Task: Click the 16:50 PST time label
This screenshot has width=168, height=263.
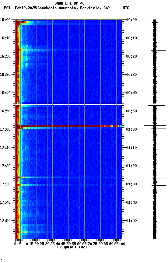Action: point(5,111)
